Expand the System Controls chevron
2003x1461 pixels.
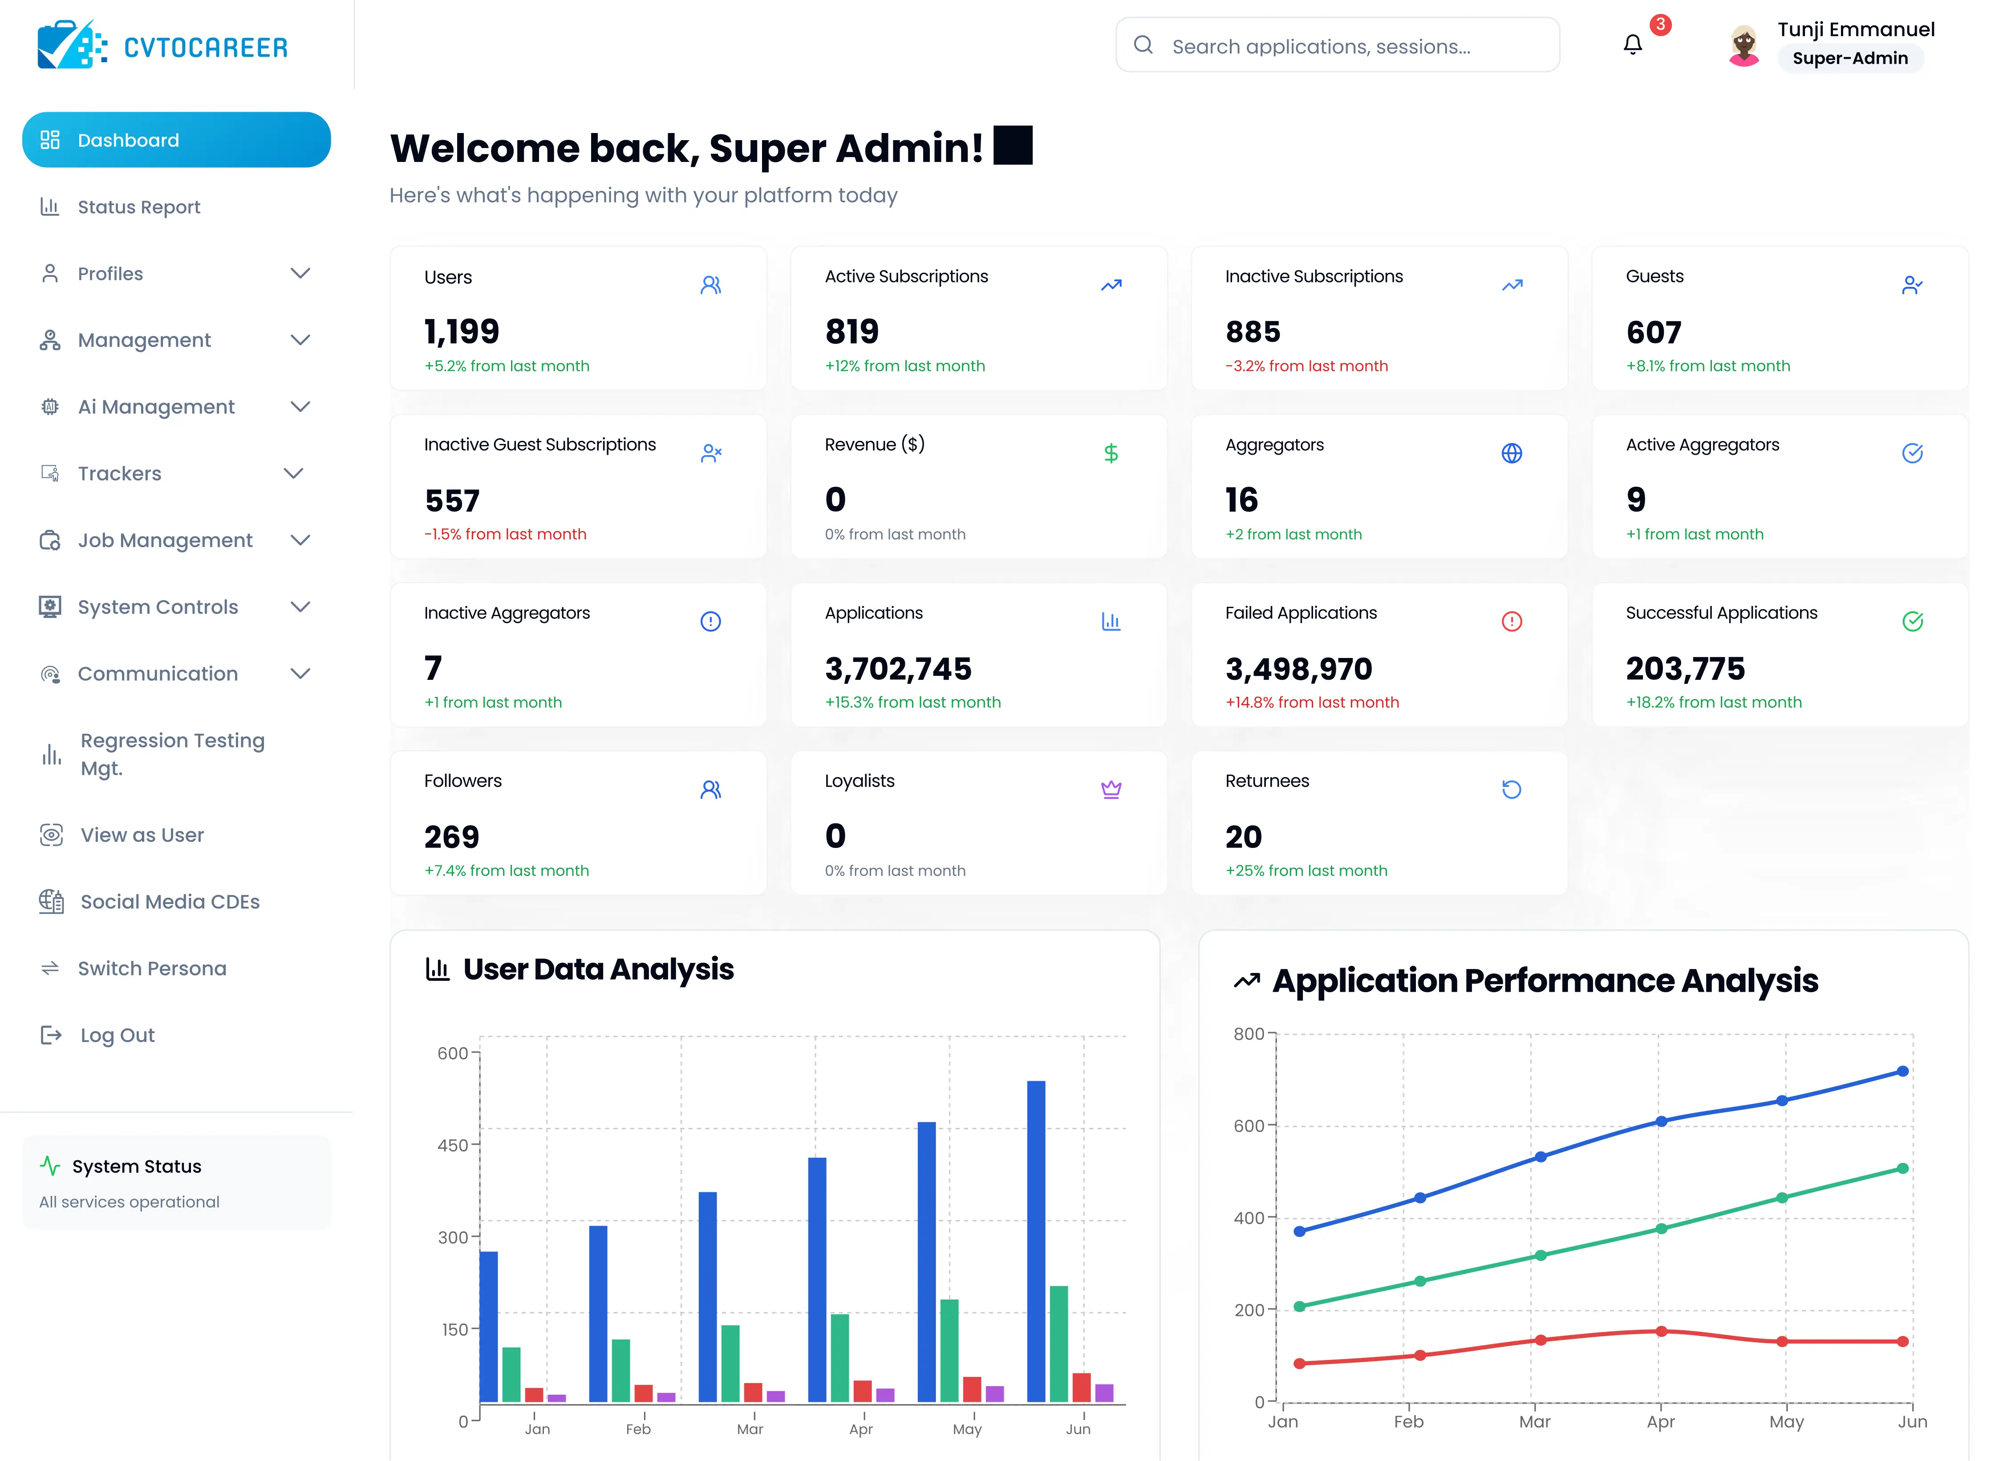301,607
